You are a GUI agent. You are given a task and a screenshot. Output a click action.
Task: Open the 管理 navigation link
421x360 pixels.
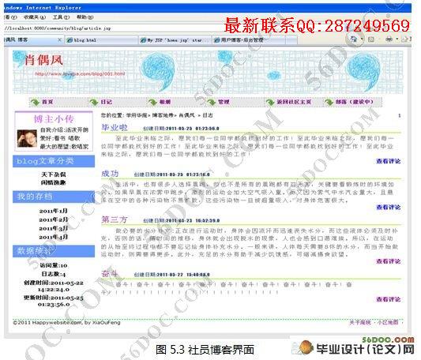click(224, 102)
